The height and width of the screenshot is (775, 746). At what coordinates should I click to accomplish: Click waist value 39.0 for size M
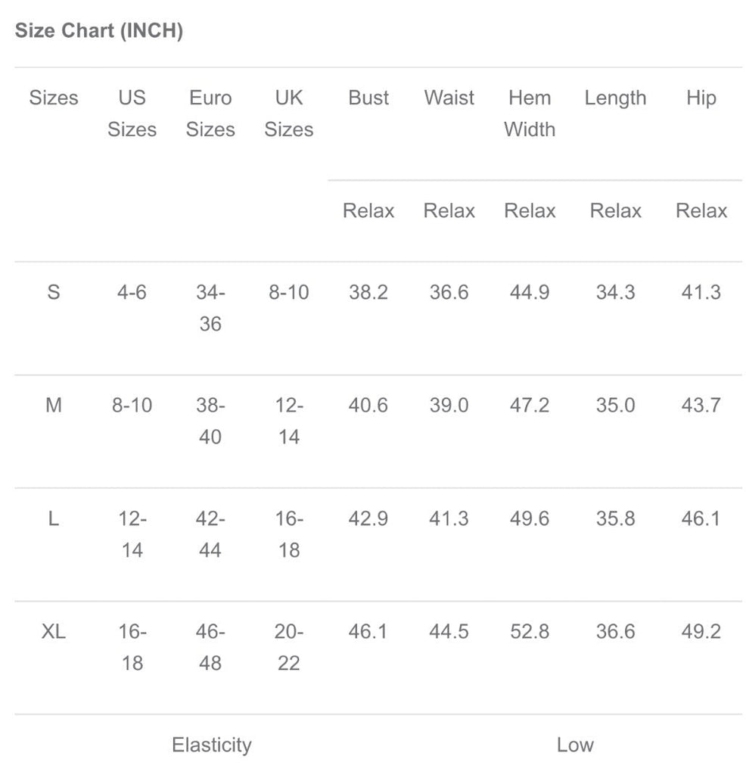click(x=449, y=406)
